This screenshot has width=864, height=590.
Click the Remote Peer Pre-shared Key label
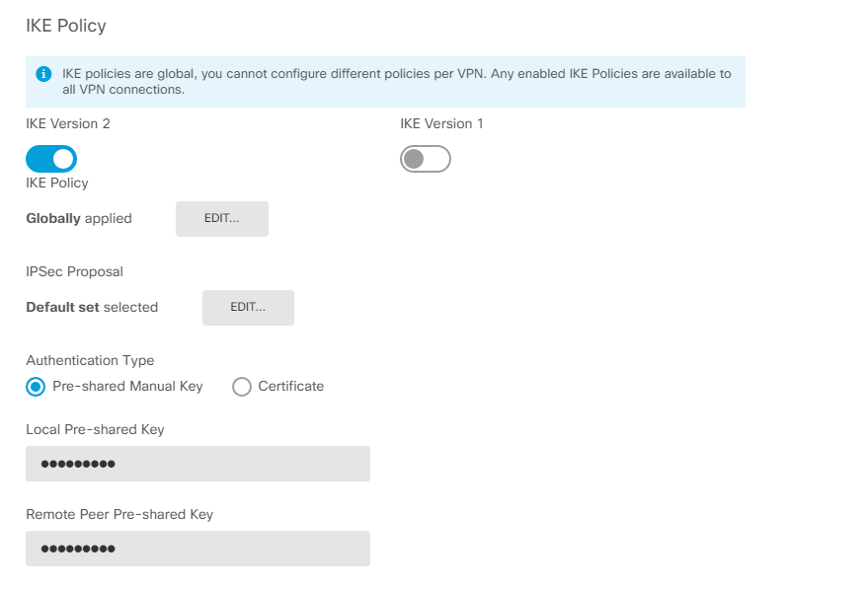click(x=119, y=515)
